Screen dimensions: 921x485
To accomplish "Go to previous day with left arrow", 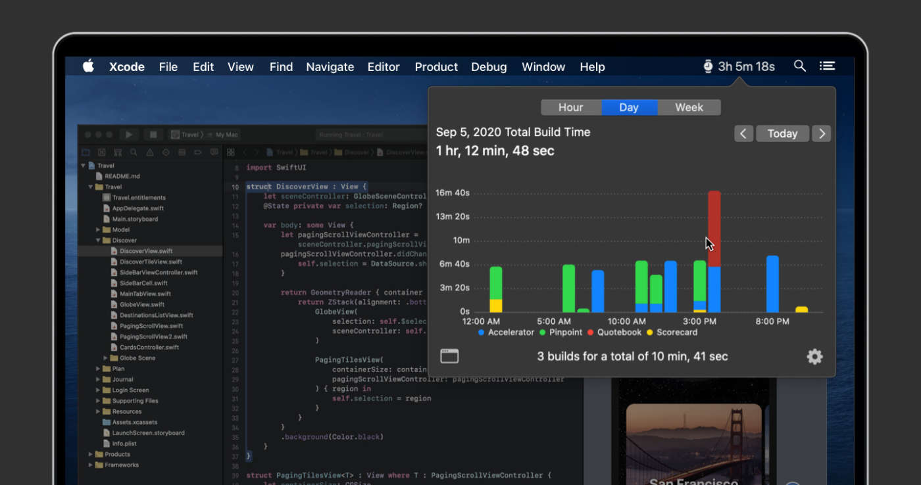I will coord(743,134).
